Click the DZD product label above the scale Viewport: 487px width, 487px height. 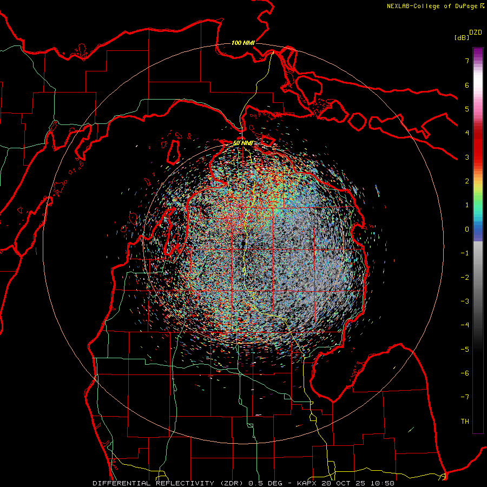pyautogui.click(x=476, y=32)
